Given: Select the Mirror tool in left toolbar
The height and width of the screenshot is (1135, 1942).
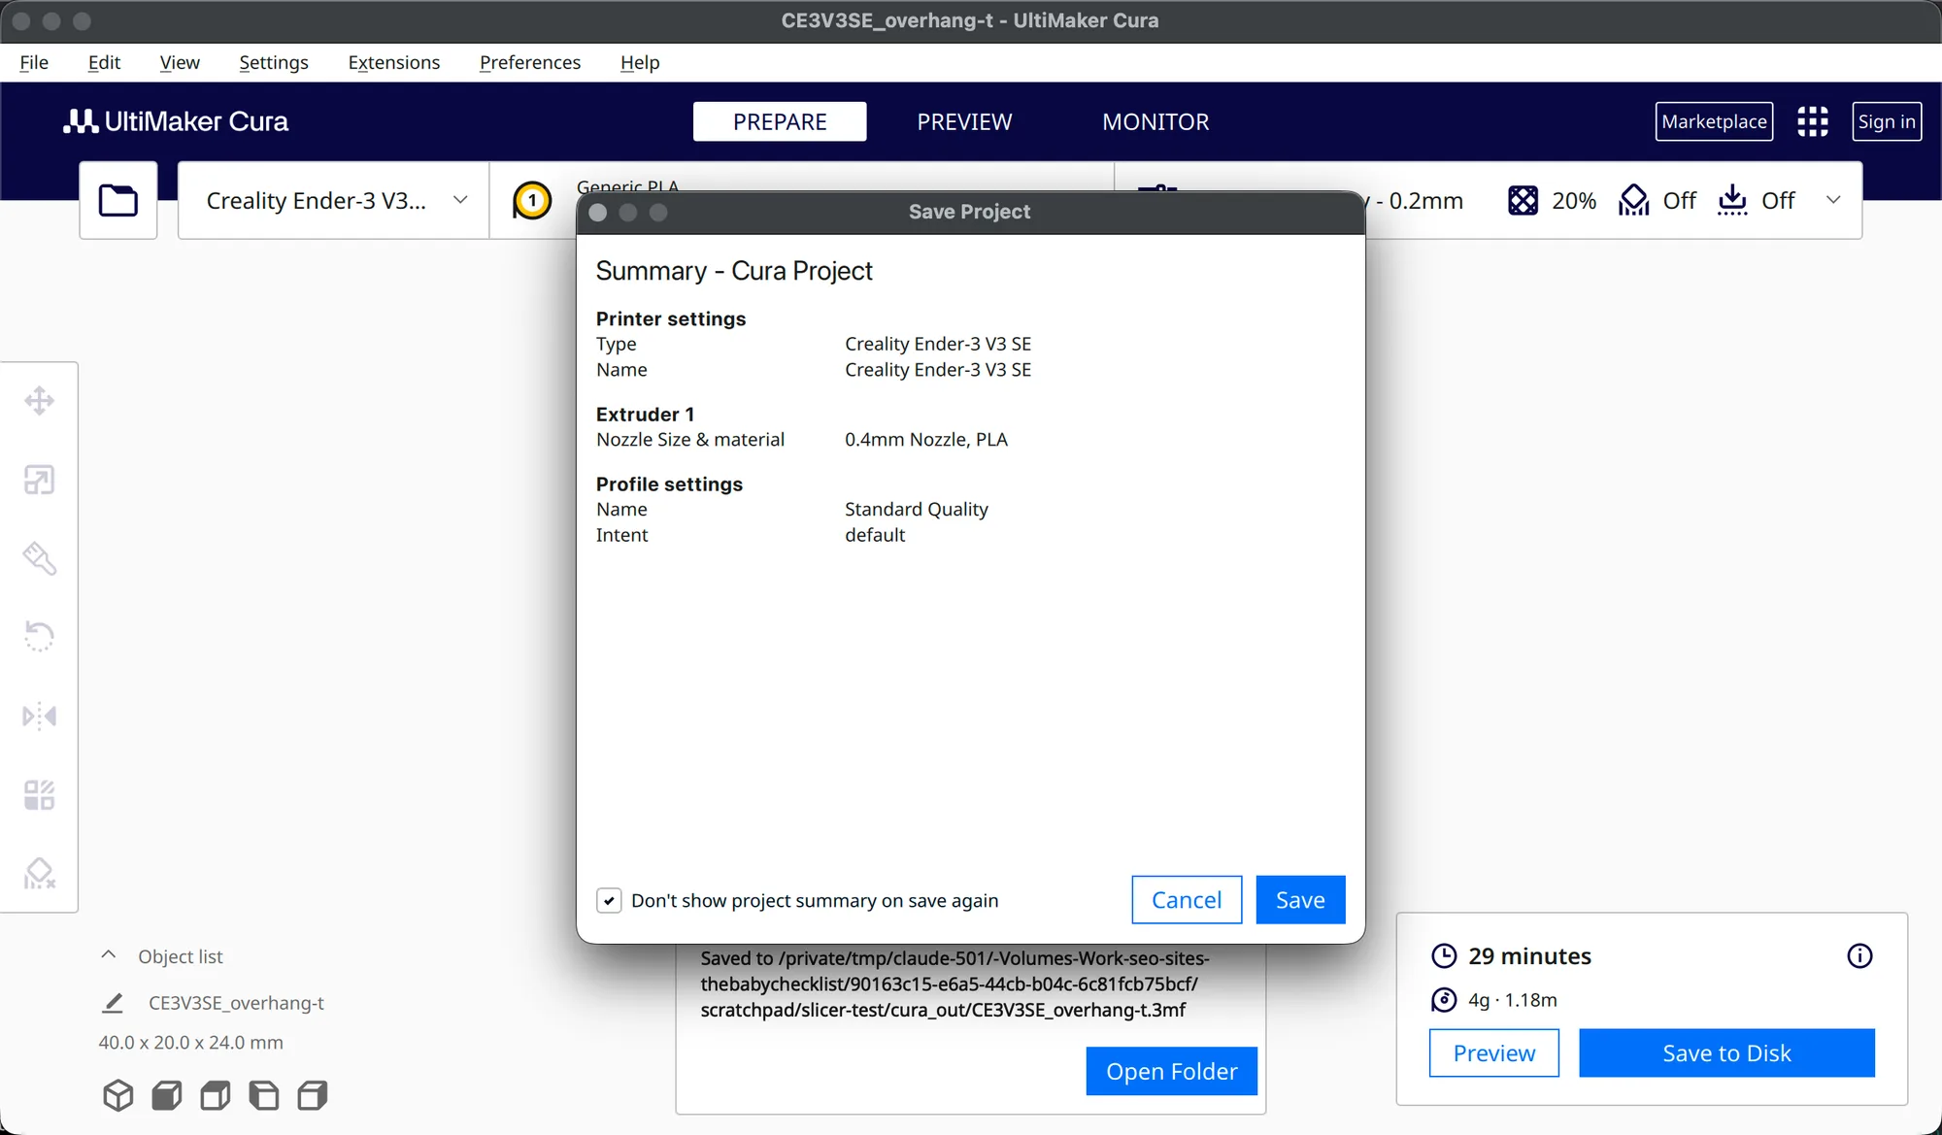Looking at the screenshot, I should 39,717.
